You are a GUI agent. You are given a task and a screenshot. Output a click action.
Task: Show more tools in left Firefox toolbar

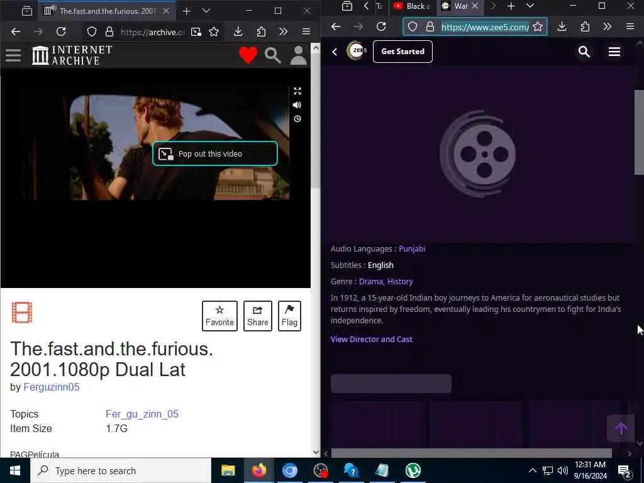283,31
